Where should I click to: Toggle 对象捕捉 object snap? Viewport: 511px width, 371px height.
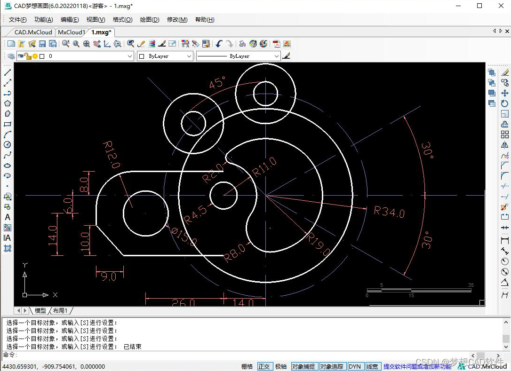click(303, 366)
